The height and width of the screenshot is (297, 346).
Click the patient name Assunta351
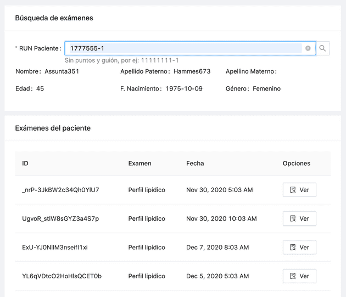pos(62,71)
